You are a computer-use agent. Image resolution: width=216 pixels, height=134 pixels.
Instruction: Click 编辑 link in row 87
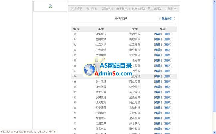coord(158,71)
